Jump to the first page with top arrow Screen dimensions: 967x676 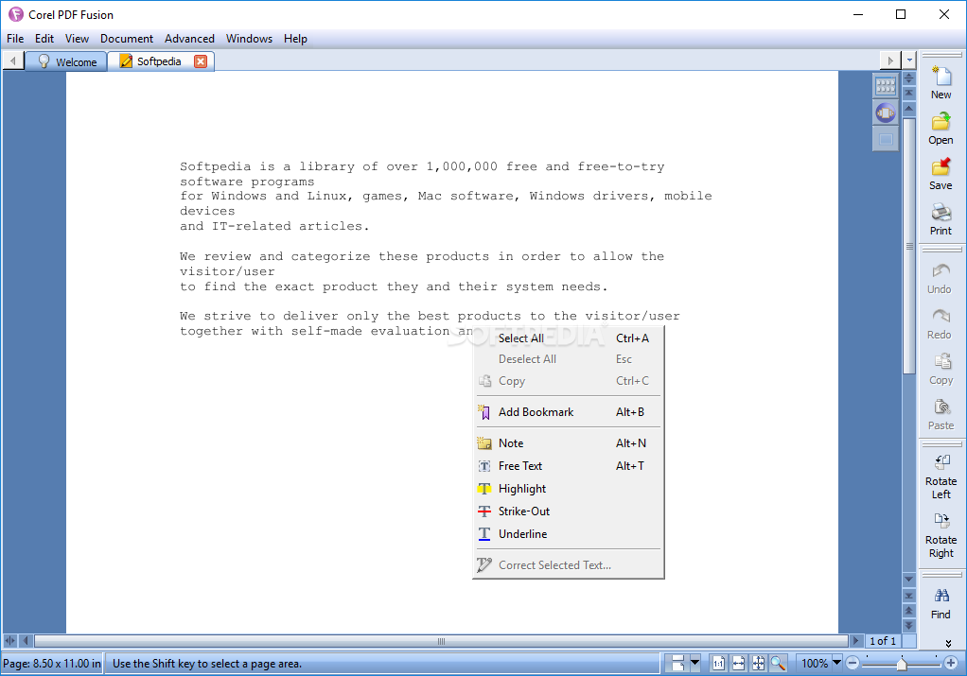(909, 93)
